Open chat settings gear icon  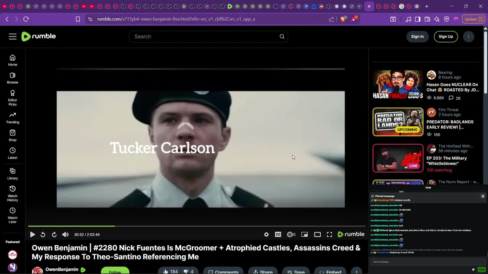[473, 269]
